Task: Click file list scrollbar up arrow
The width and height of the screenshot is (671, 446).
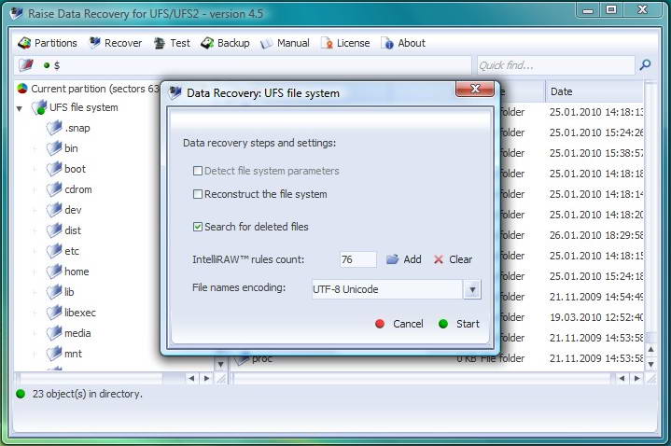Action: pyautogui.click(x=650, y=350)
